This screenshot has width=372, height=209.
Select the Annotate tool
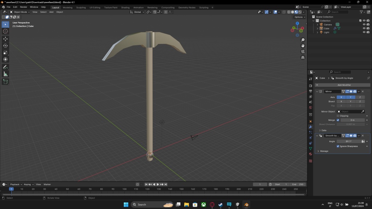(5, 67)
